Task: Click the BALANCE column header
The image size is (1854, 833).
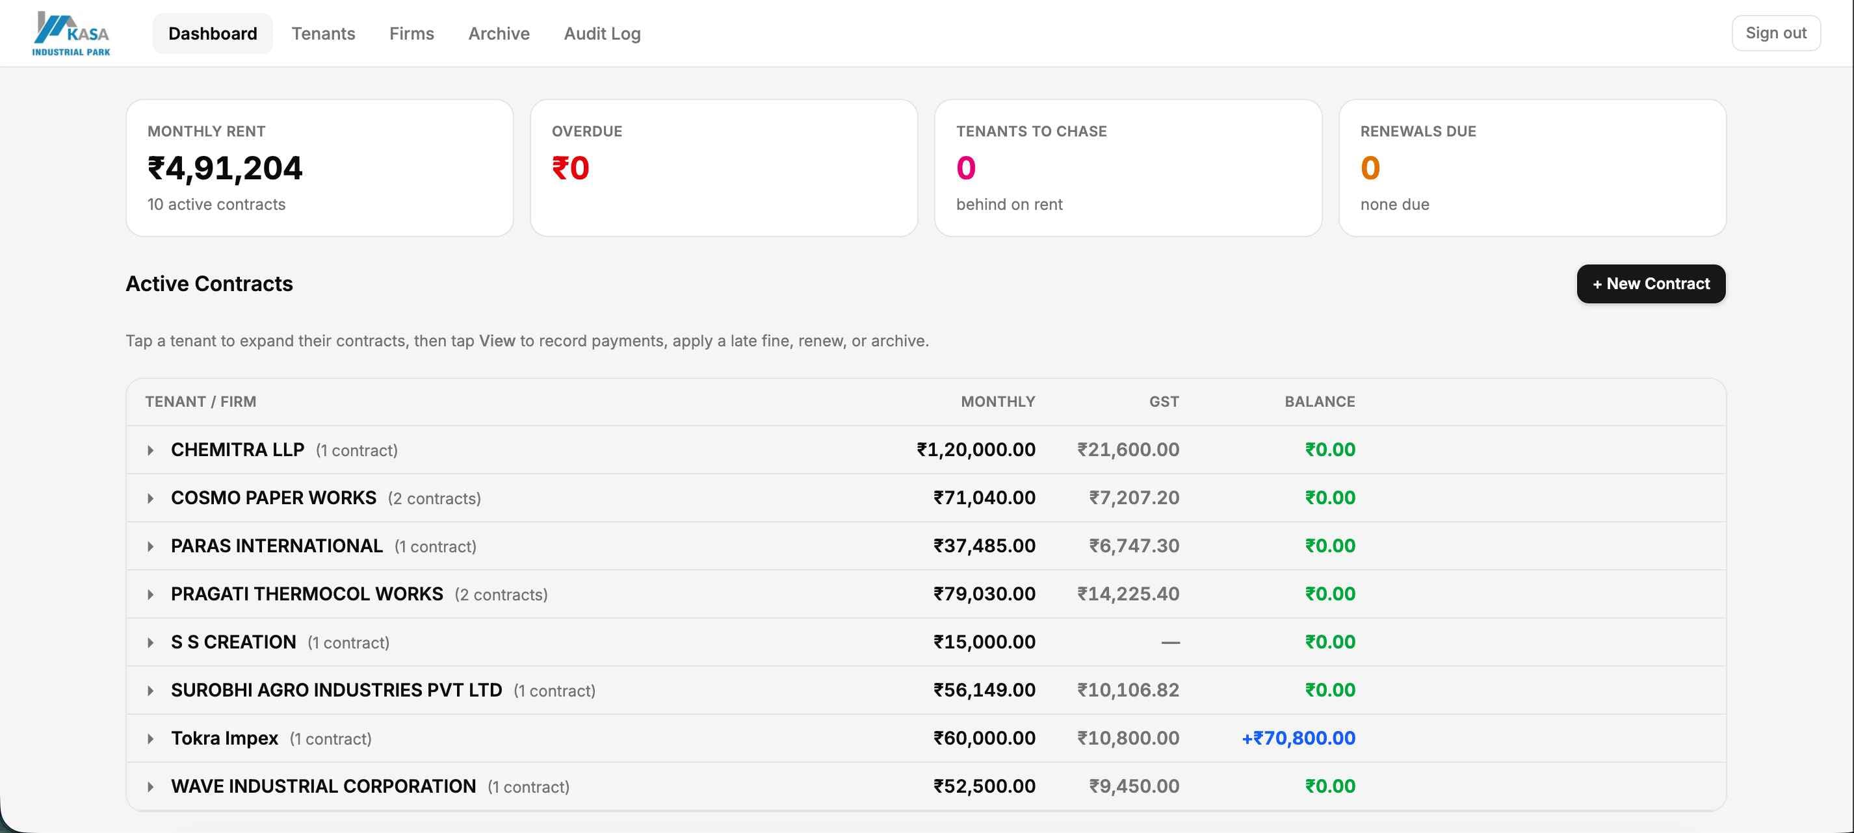Action: click(x=1319, y=402)
